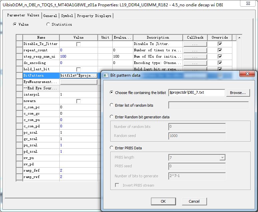
Task: Click the Cancel button
Action: pos(194,201)
